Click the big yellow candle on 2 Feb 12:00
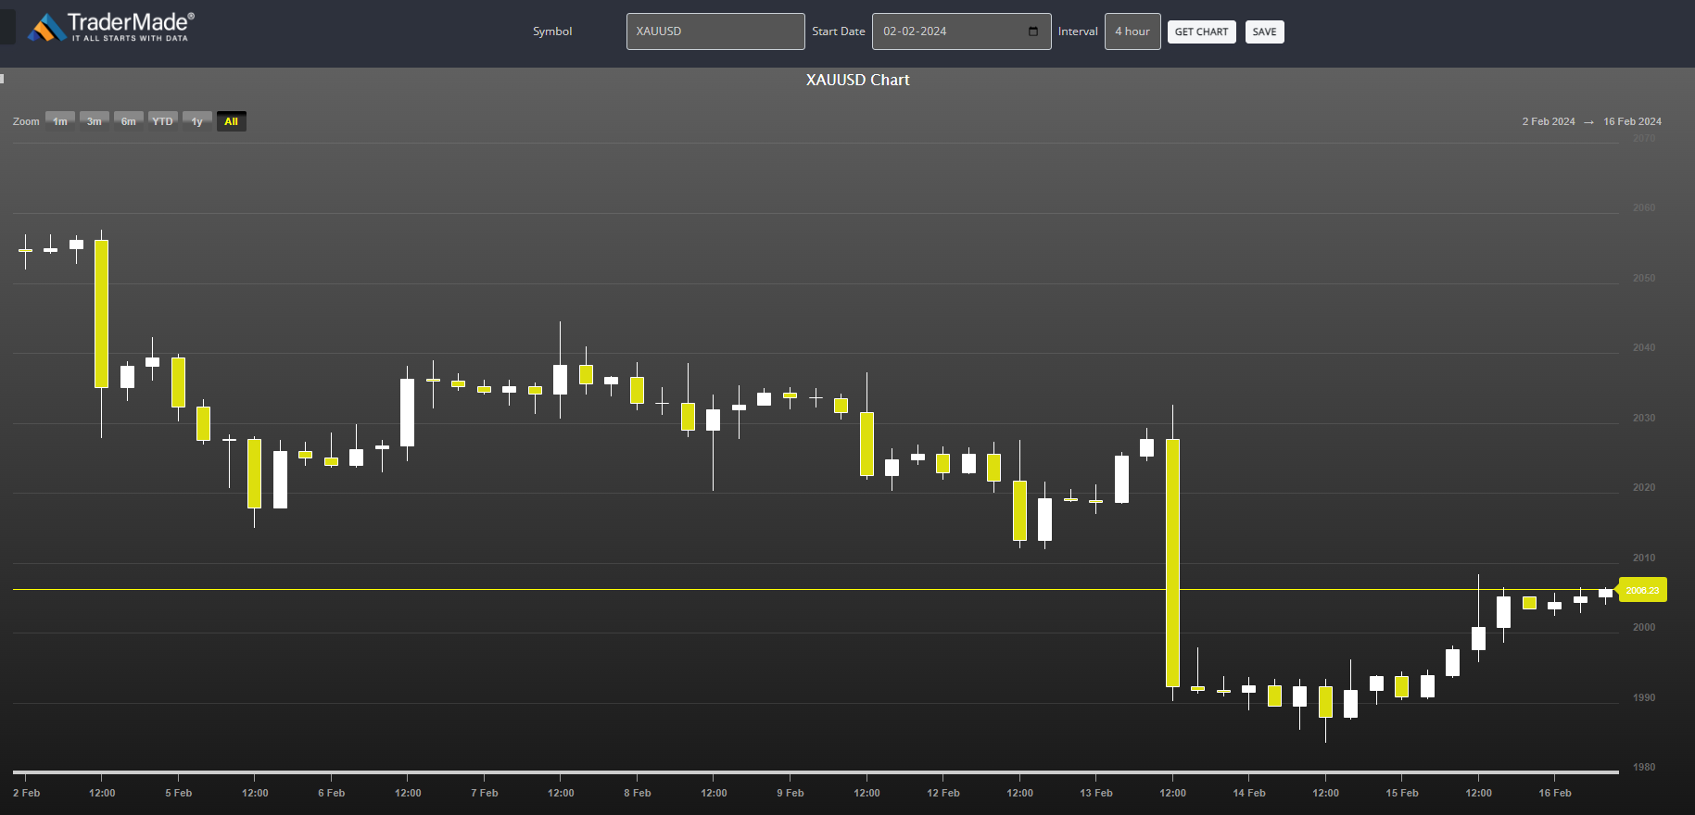 [102, 313]
